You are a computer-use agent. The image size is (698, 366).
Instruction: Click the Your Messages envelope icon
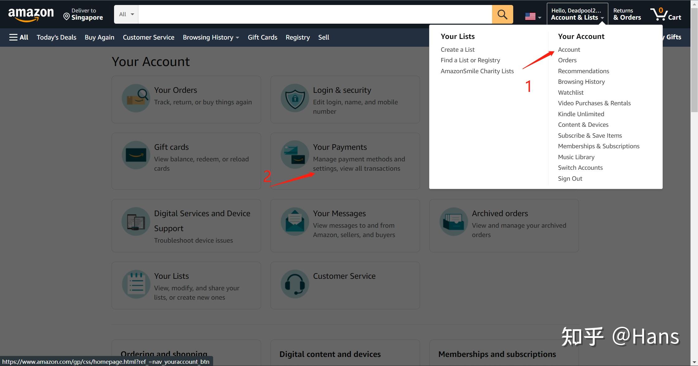coord(295,221)
